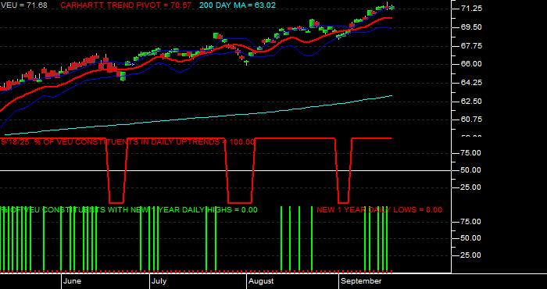The image size is (547, 289).
Task: Click the 67.75 price axis value
Action: click(x=471, y=46)
